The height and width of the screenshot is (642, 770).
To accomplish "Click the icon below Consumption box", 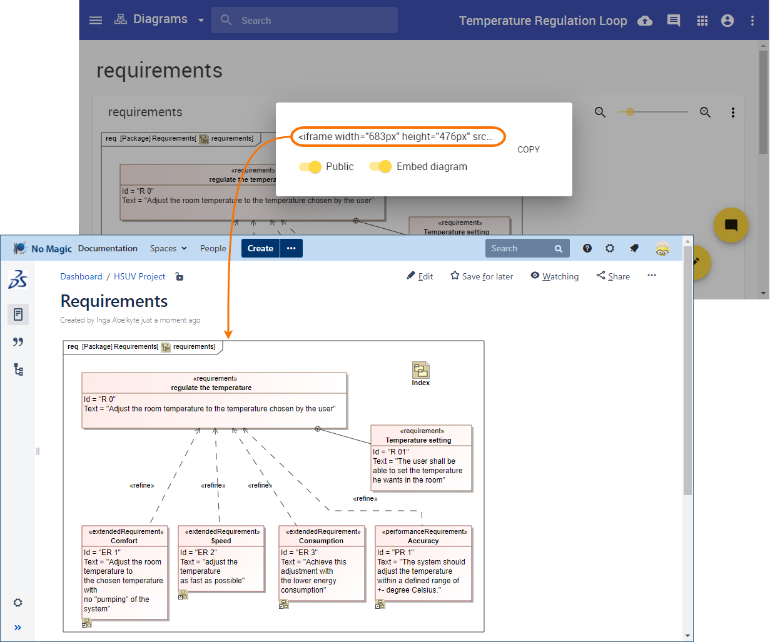I will [x=284, y=604].
